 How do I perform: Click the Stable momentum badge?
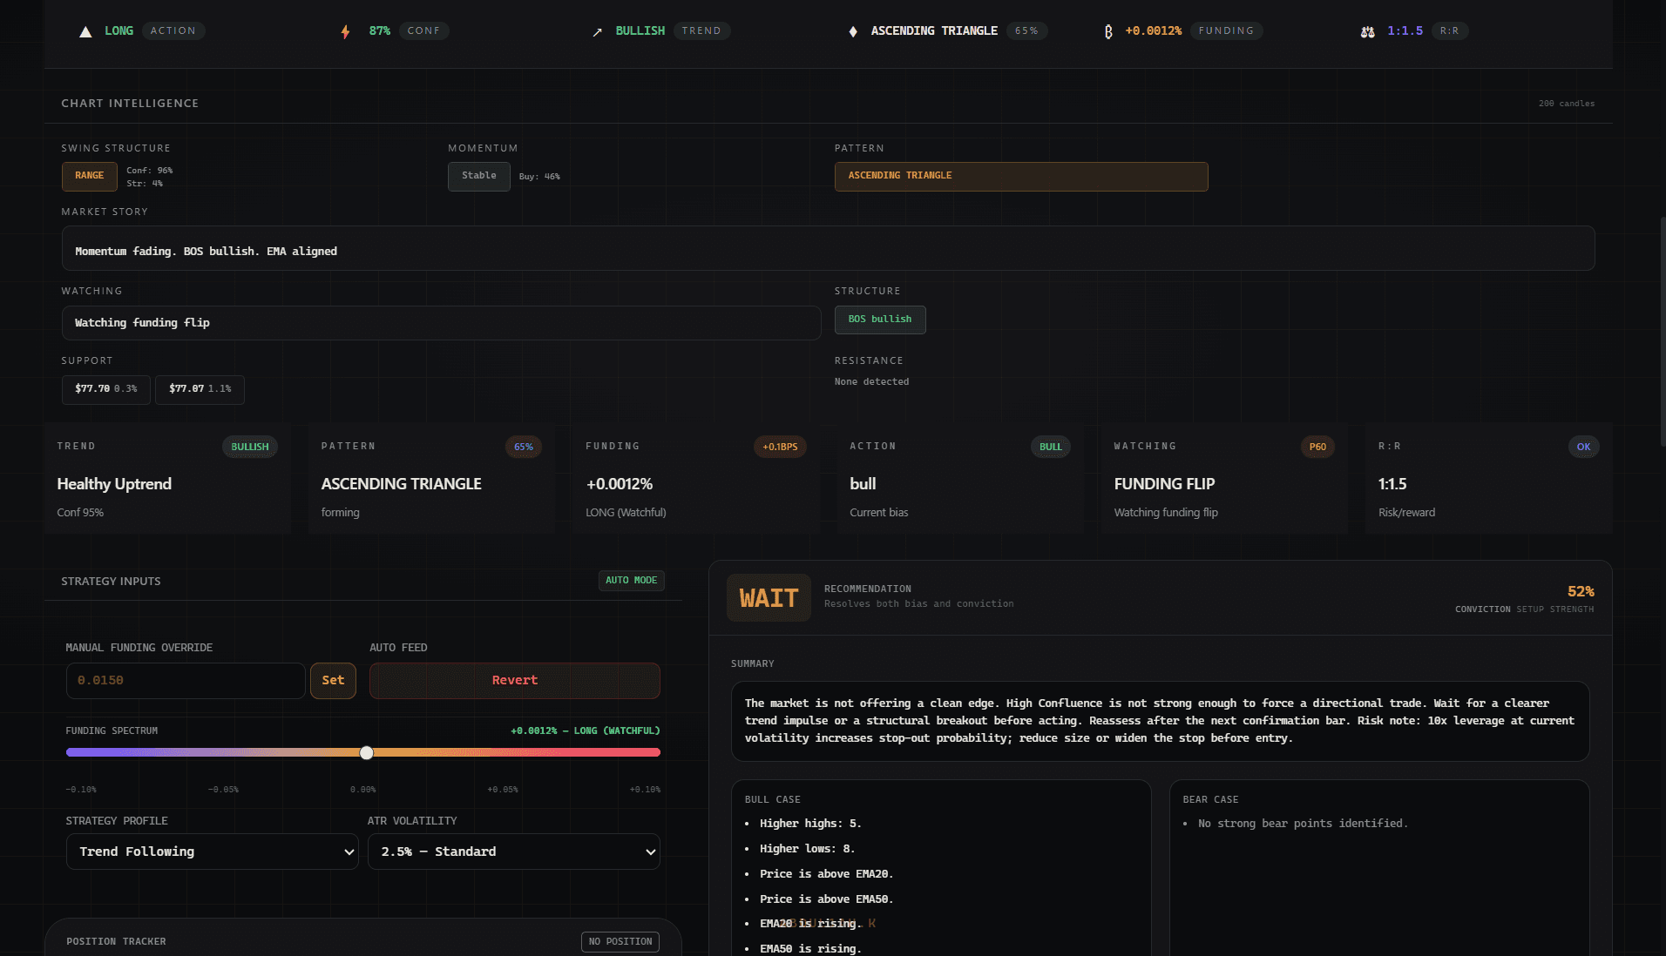click(x=479, y=176)
